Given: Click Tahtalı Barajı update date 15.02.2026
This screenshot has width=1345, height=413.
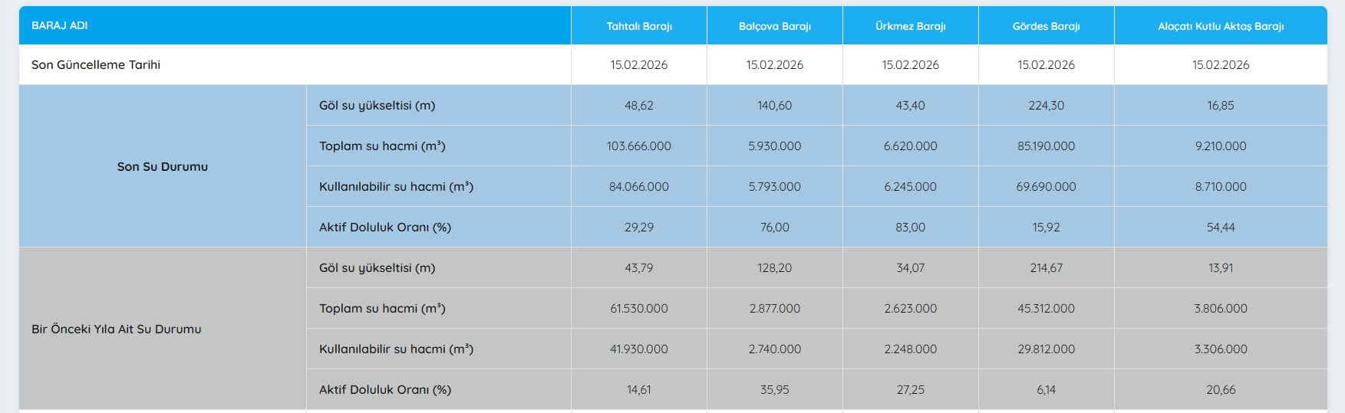Looking at the screenshot, I should 639,65.
